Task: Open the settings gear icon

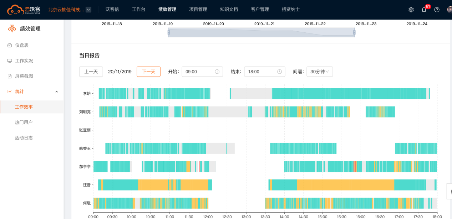Action: [411, 10]
